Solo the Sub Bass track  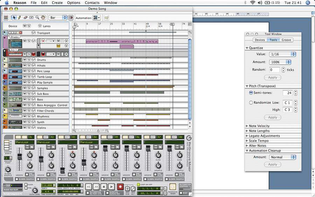[x=29, y=93]
